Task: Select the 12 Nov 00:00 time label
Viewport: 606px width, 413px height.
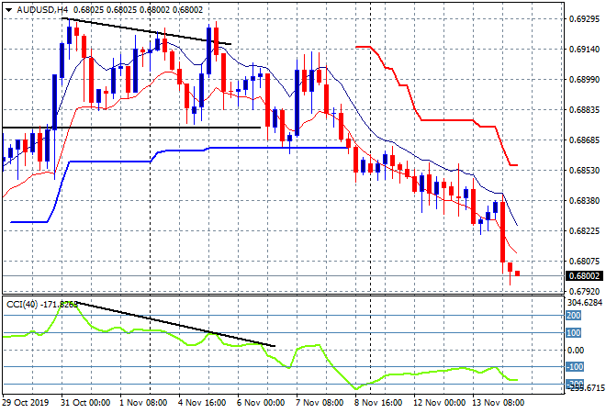Action: click(x=440, y=403)
